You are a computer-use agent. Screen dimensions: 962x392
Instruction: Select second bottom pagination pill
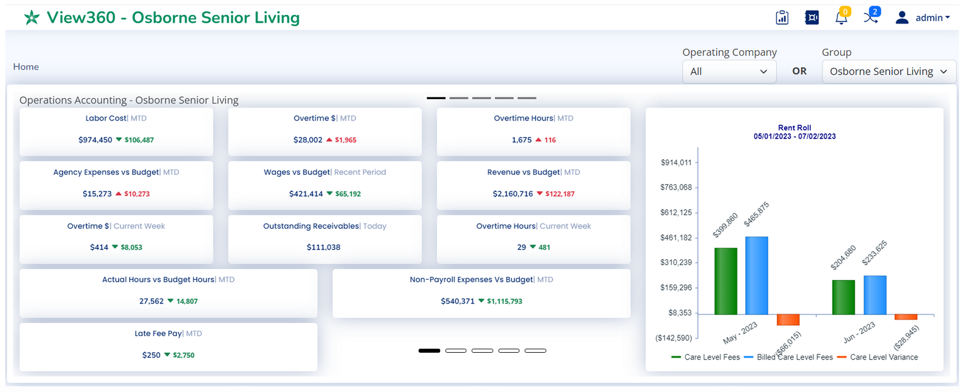(x=456, y=350)
